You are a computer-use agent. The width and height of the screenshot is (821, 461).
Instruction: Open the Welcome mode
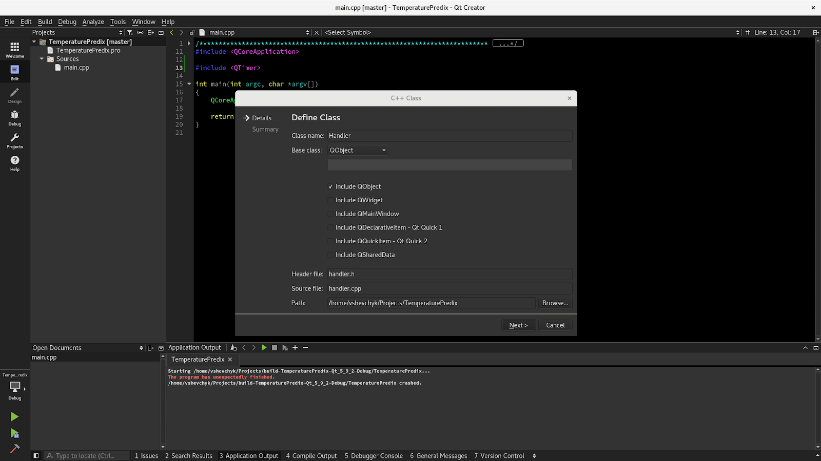click(15, 50)
